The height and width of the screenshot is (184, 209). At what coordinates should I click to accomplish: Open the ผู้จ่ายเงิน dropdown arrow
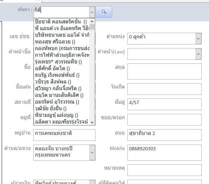click(93, 182)
